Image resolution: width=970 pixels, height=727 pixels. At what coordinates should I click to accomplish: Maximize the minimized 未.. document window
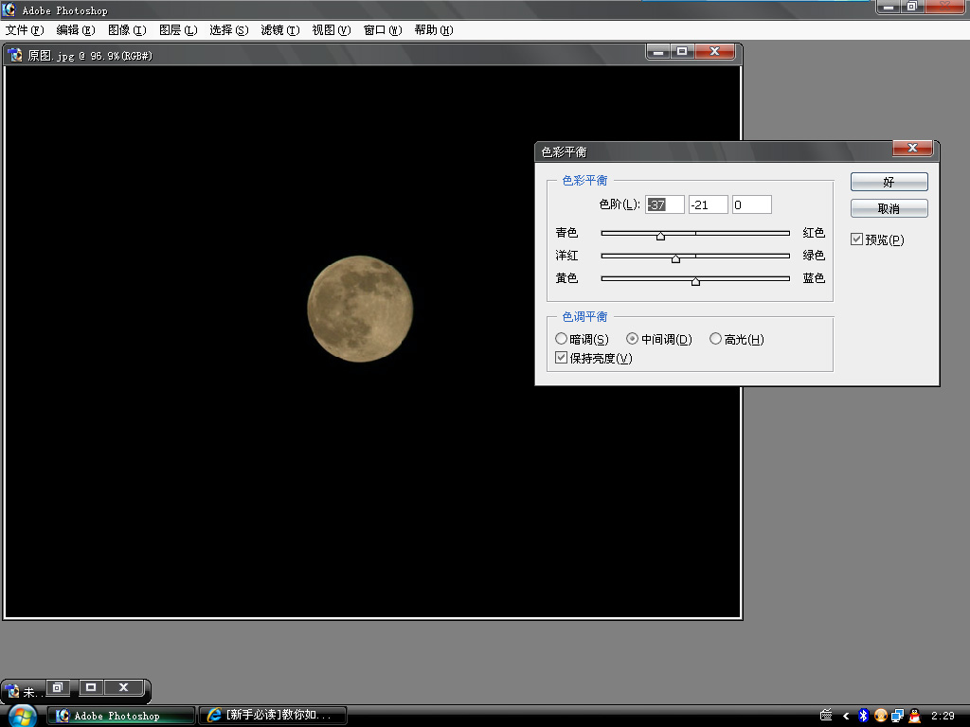coord(91,687)
